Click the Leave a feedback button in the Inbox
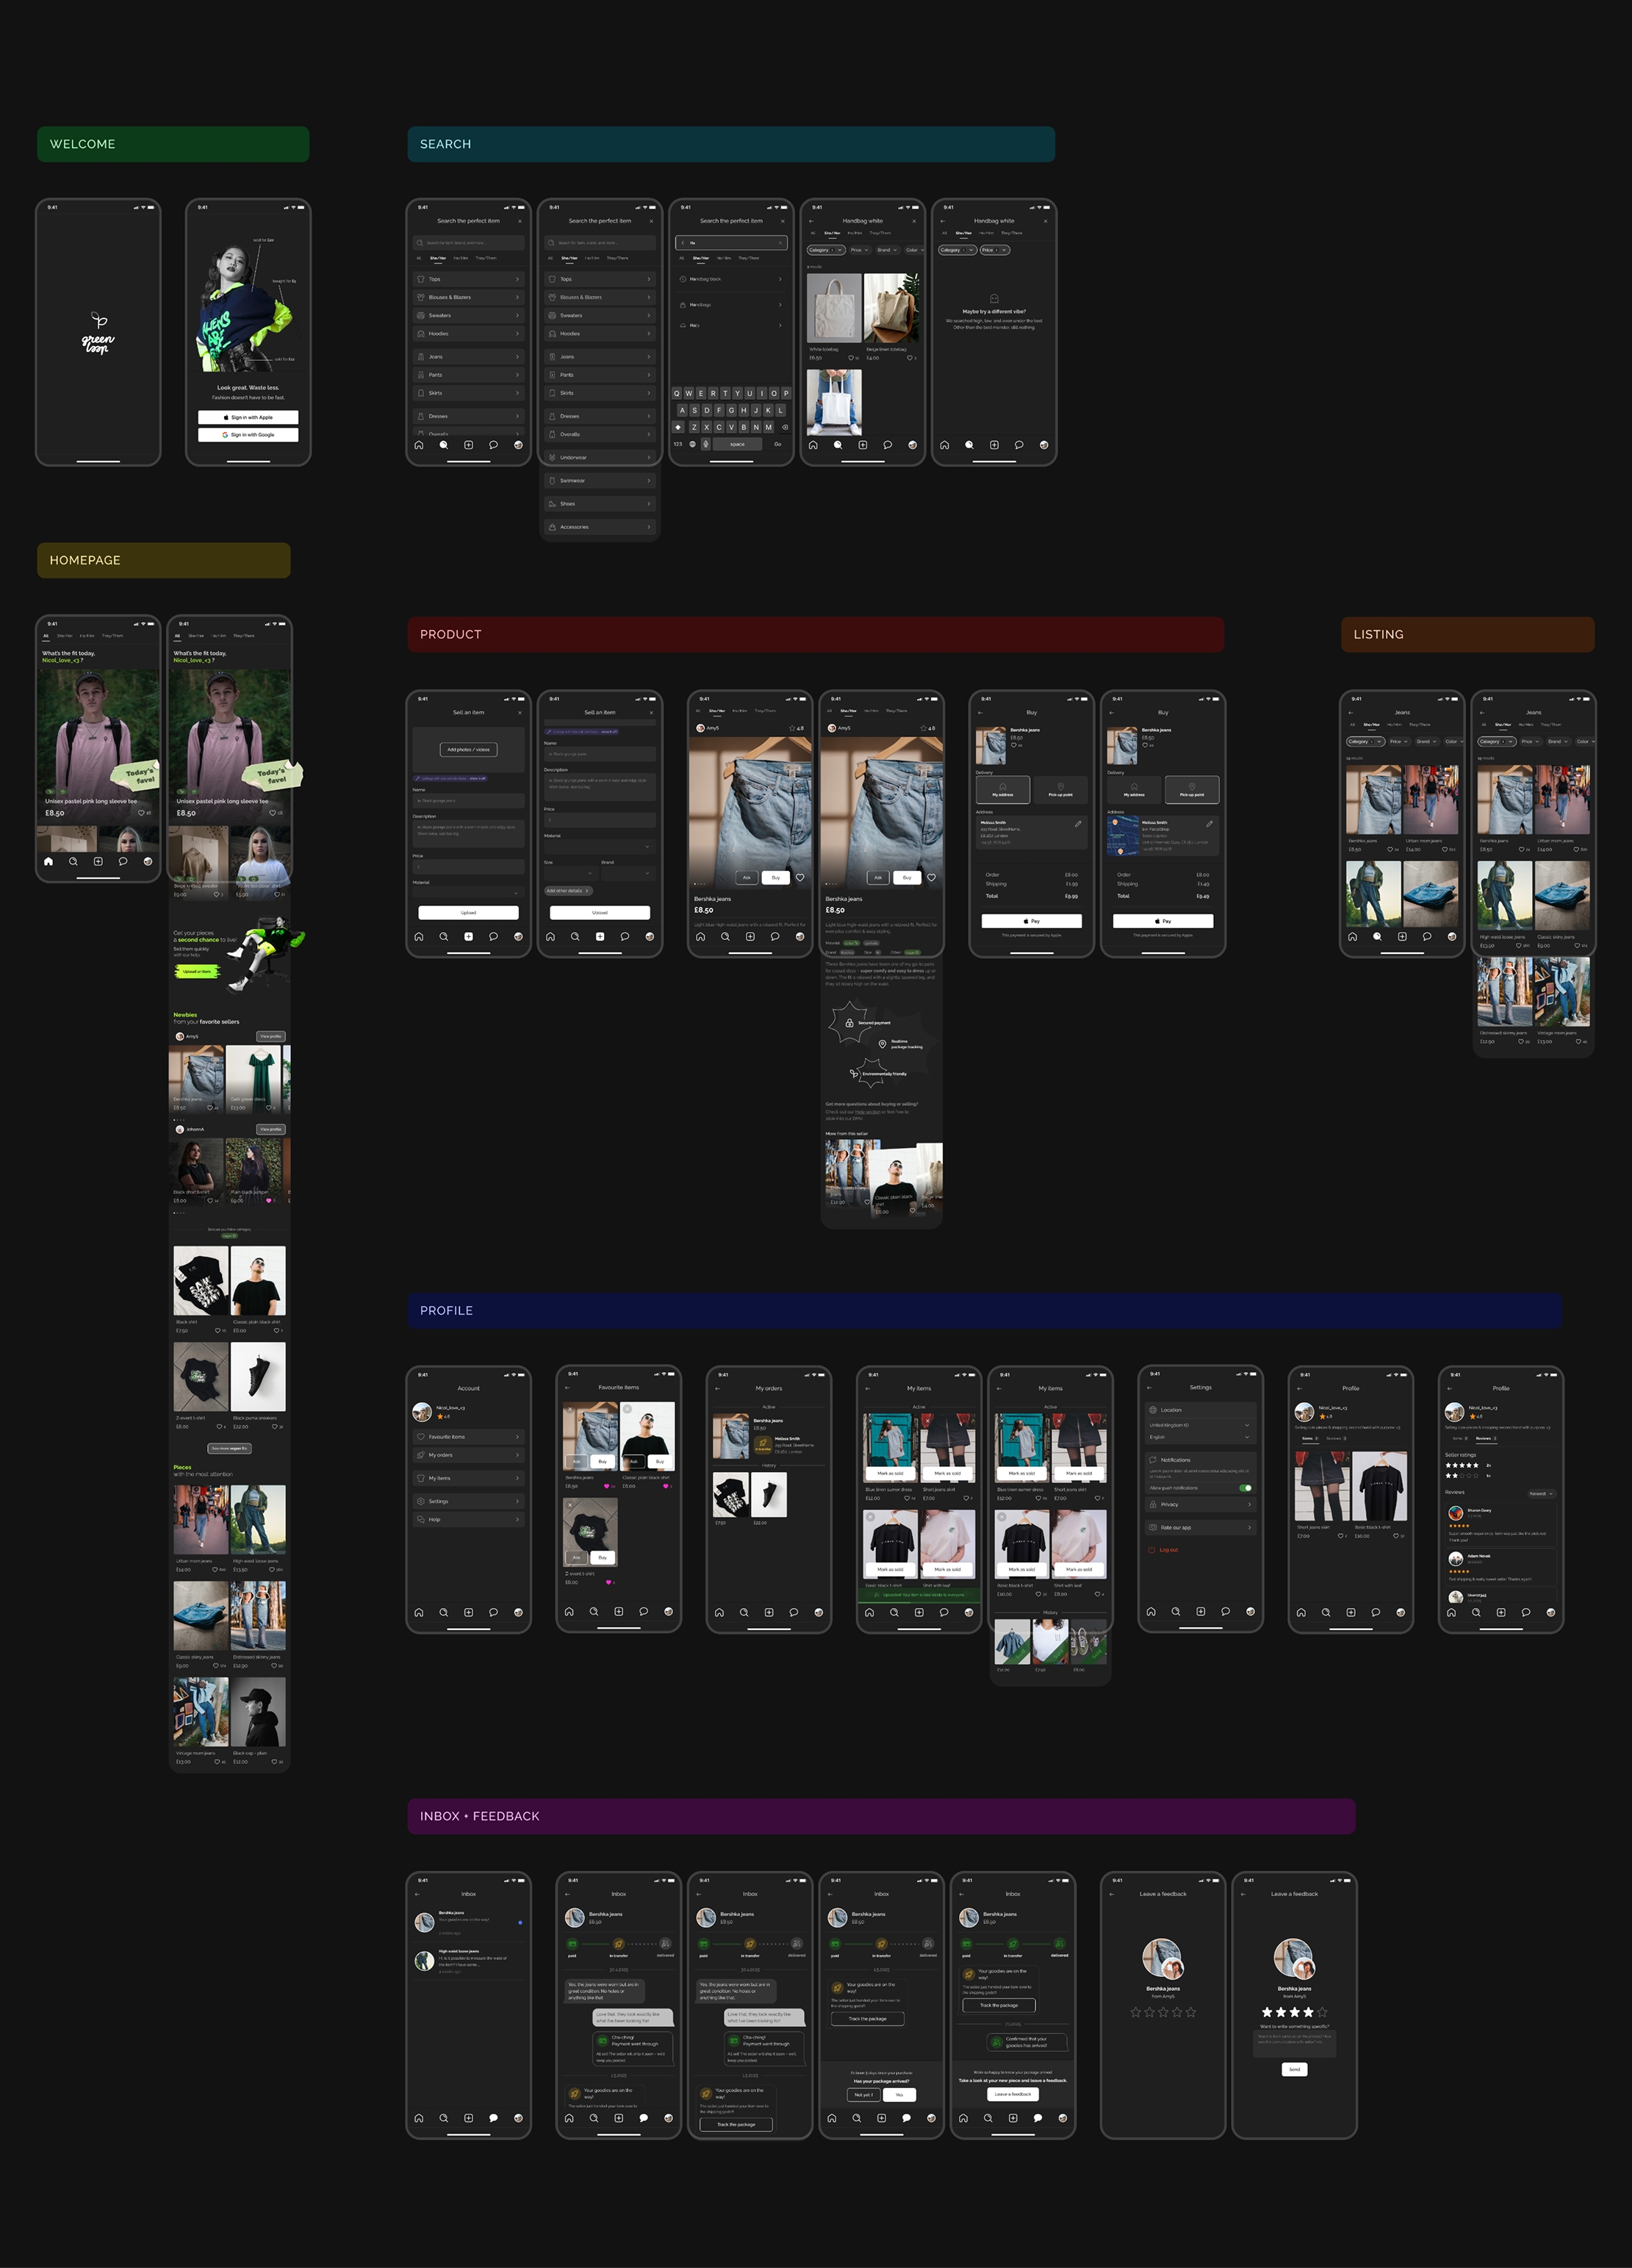The image size is (1632, 2268). [1013, 2094]
